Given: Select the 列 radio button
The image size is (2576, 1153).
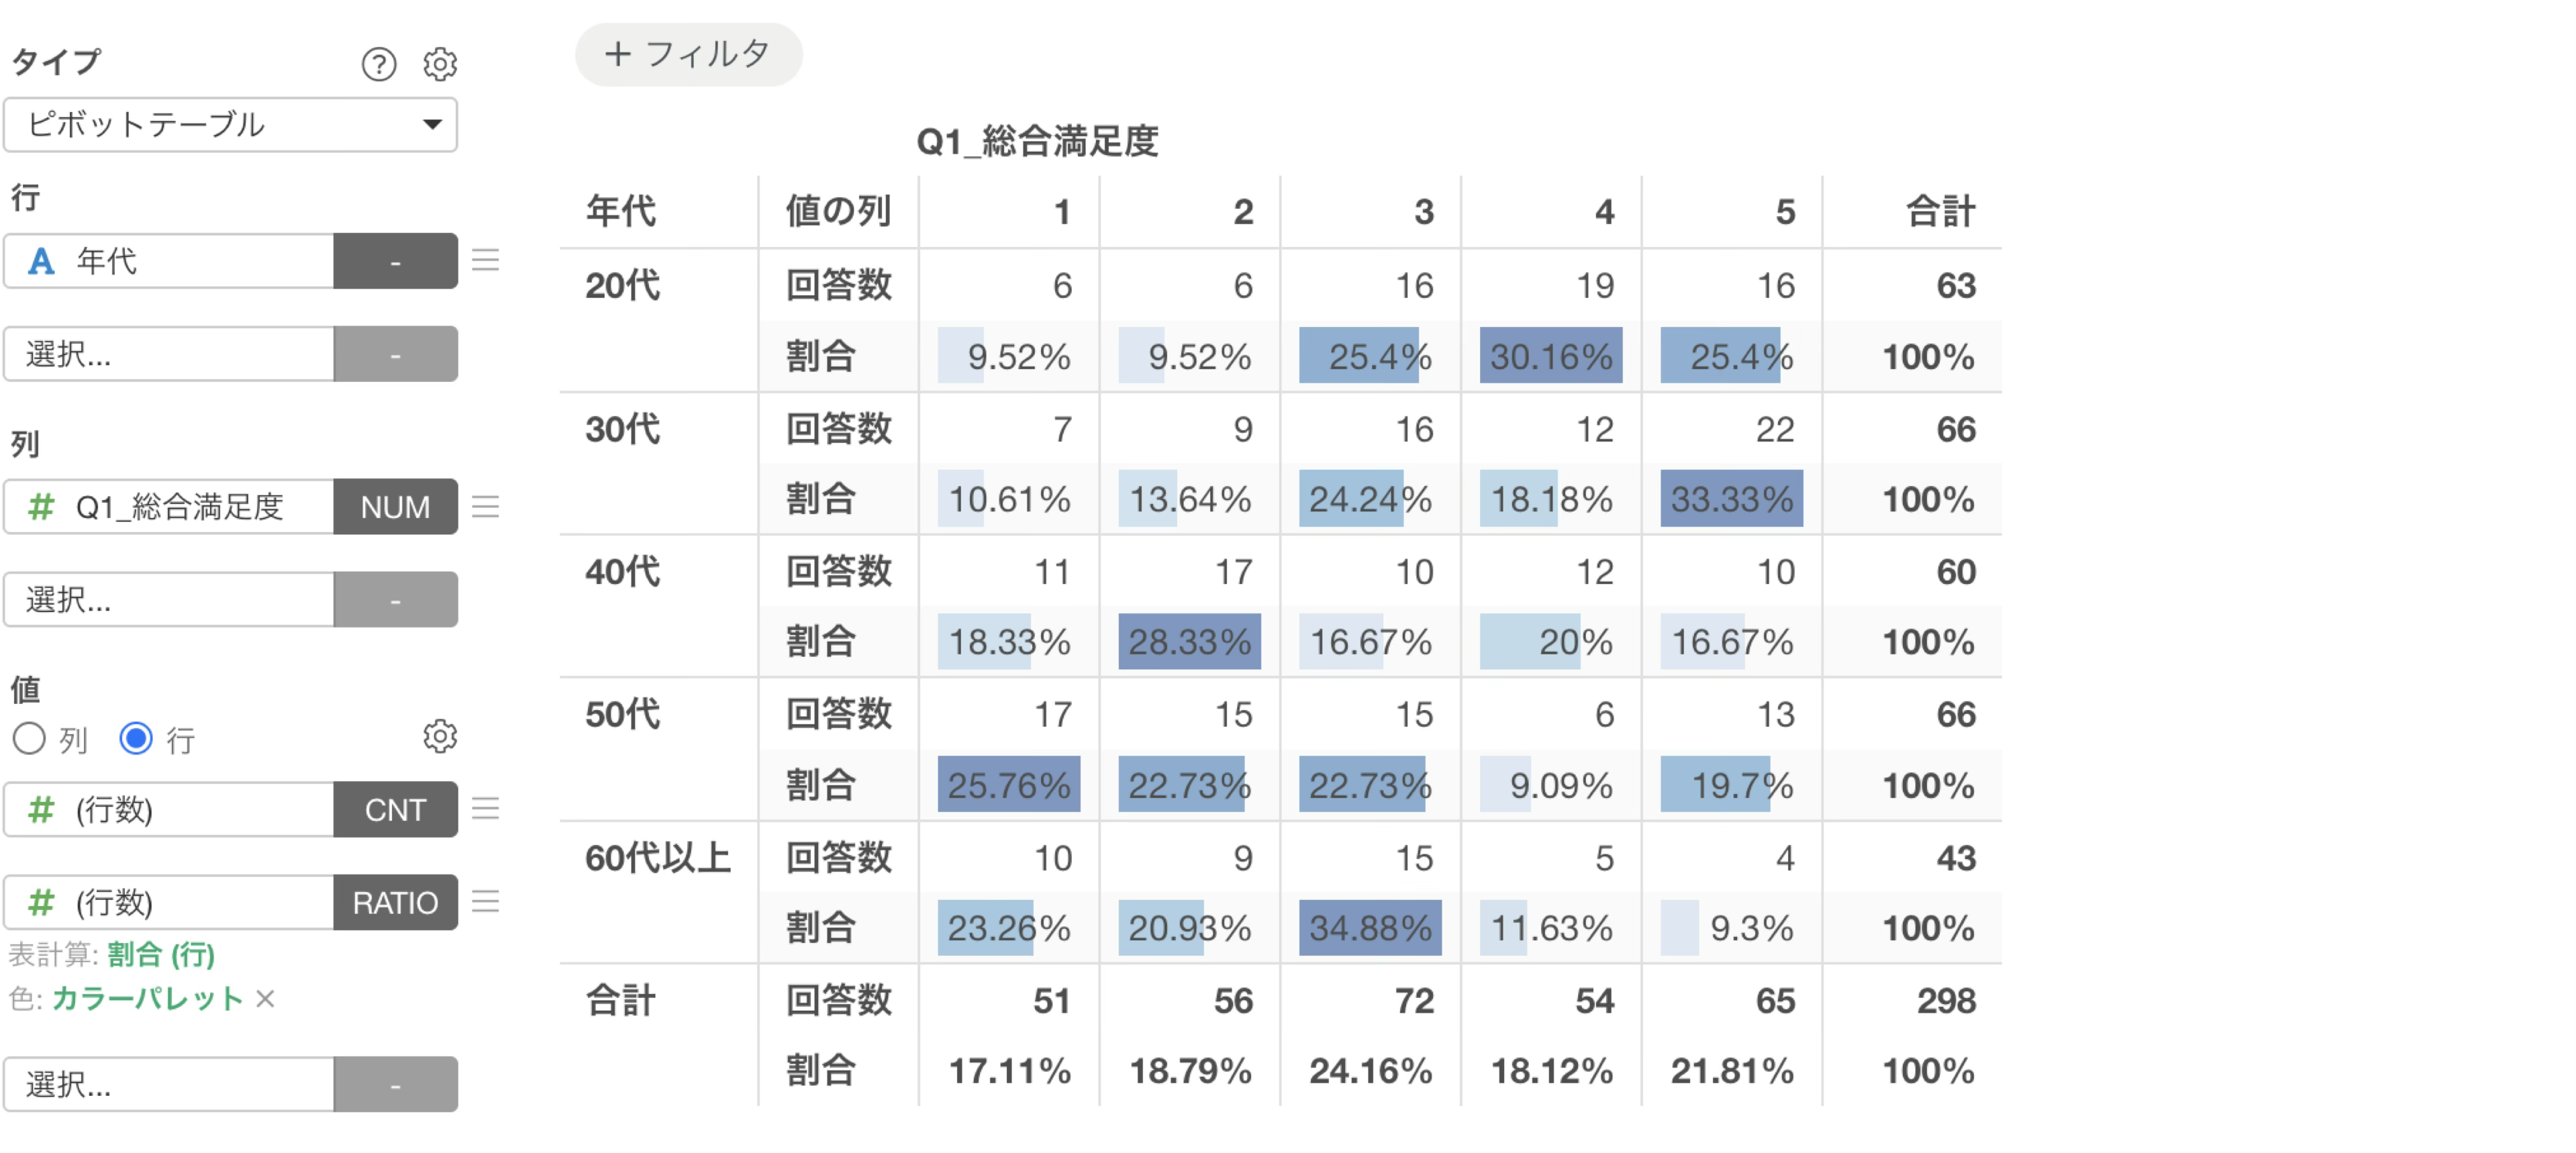Looking at the screenshot, I should click(29, 739).
